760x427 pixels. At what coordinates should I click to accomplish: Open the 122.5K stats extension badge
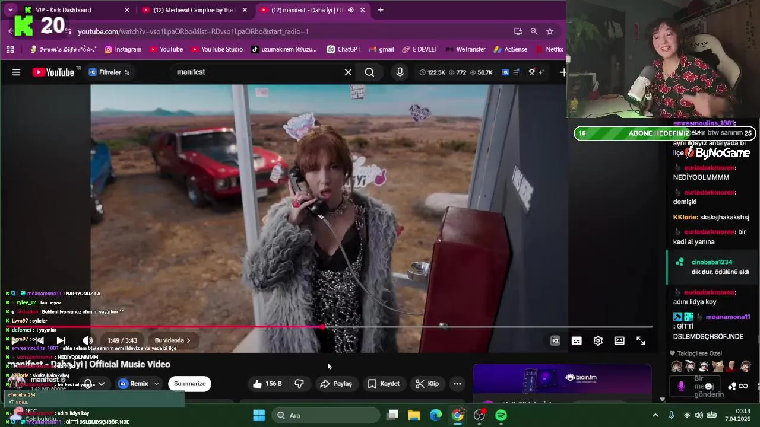[x=432, y=72]
